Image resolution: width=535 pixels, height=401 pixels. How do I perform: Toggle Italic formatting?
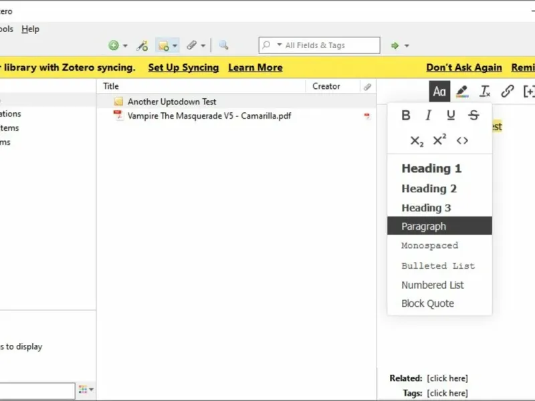click(428, 115)
